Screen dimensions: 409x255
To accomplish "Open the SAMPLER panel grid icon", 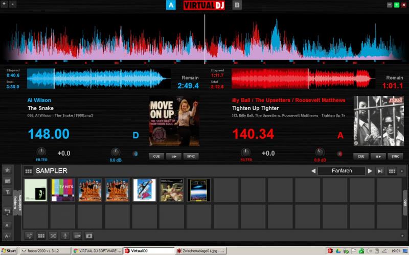I will 29,171.
